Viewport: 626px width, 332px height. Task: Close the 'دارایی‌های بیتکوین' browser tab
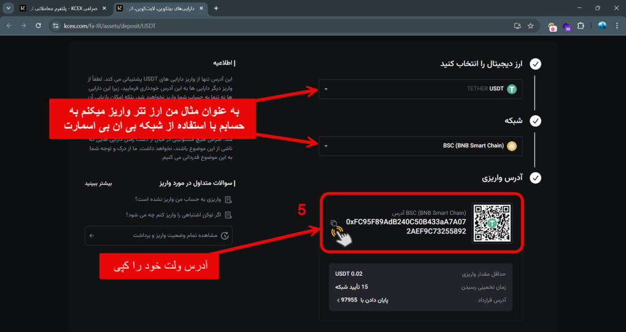[x=201, y=9]
